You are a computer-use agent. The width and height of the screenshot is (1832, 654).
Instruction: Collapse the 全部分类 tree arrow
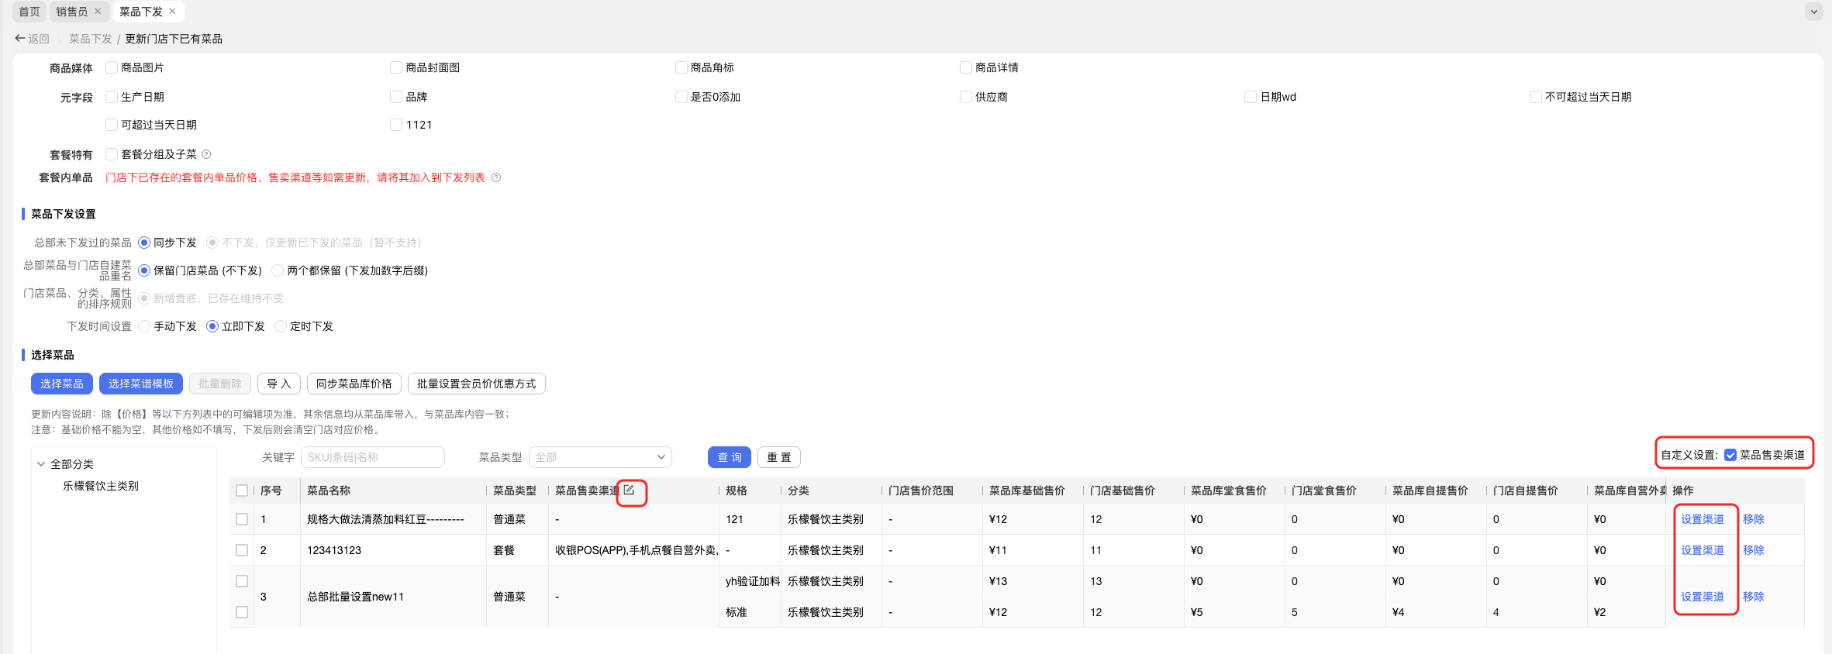click(41, 464)
